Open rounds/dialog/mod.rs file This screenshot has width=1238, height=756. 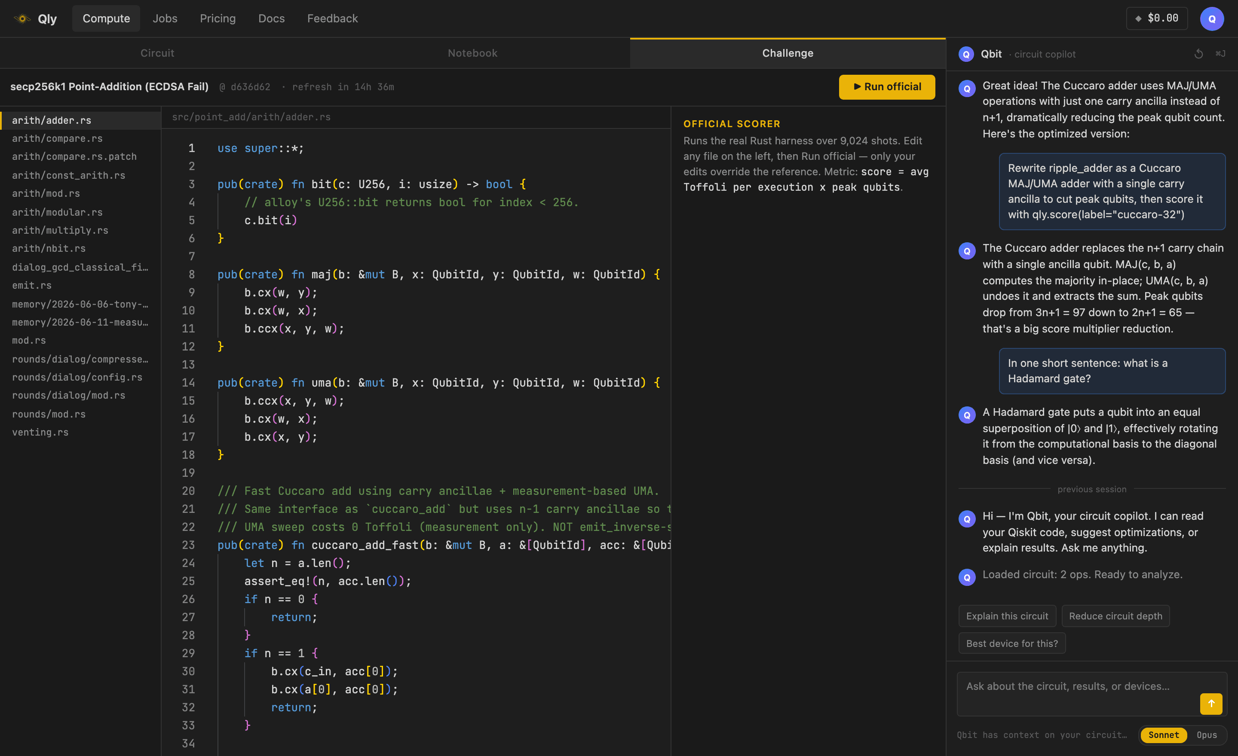[x=80, y=396]
